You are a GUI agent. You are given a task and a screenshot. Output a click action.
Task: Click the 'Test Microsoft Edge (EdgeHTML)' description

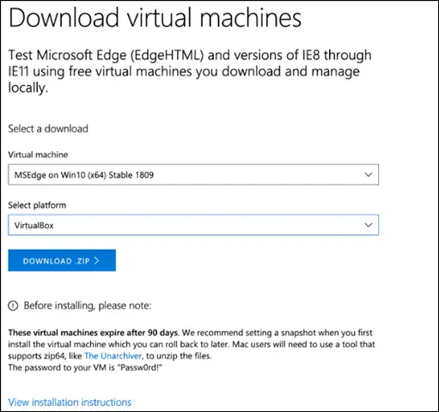(190, 71)
